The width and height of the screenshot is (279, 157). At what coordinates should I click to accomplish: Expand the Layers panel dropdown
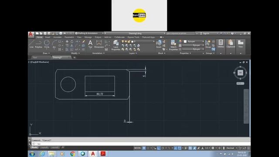133,53
